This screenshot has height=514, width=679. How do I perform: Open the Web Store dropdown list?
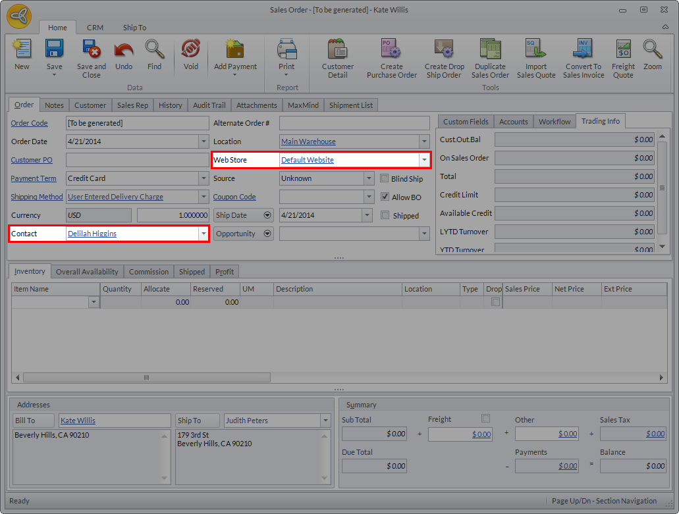tap(423, 160)
